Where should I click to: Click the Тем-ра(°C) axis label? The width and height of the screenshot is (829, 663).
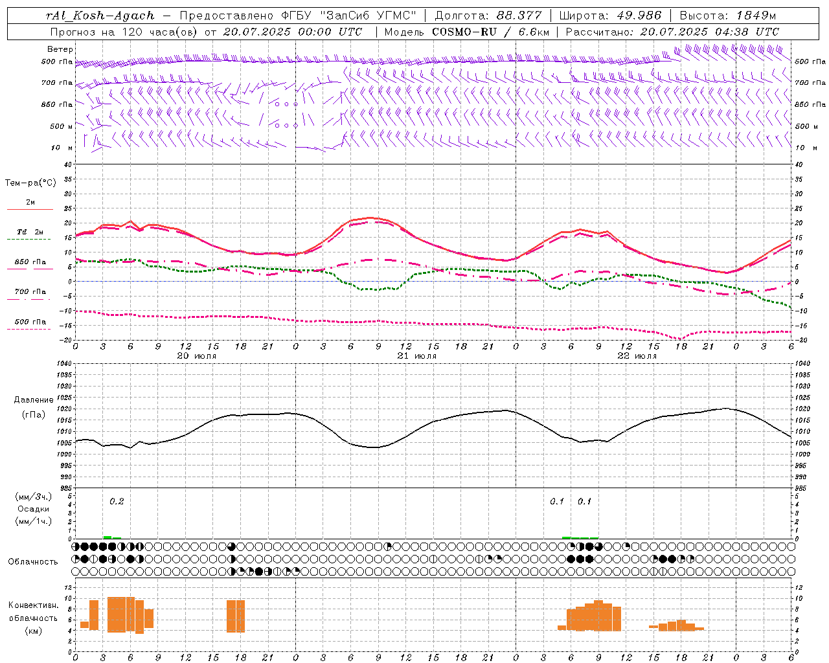tap(30, 183)
